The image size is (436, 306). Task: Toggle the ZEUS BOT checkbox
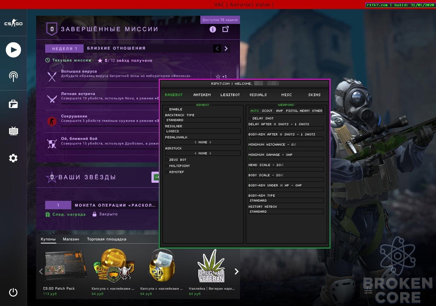pos(167,160)
